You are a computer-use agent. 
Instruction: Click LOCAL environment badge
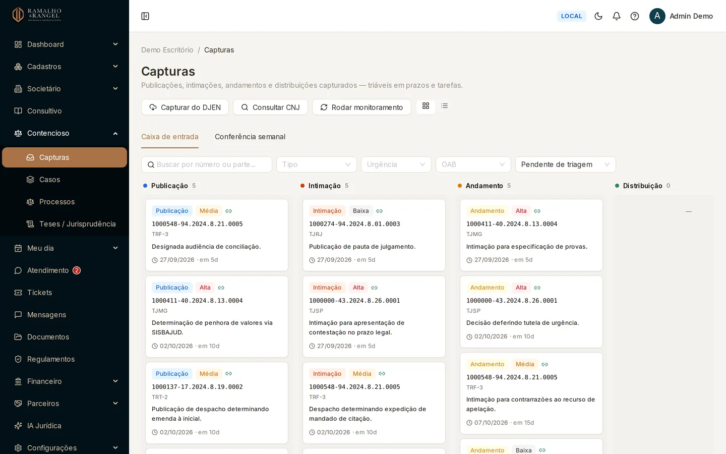tap(572, 16)
